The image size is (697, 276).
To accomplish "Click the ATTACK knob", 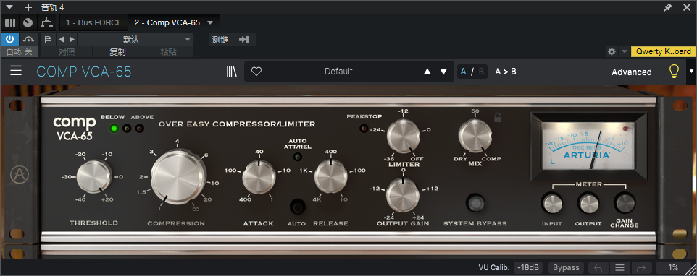I will pos(259,177).
